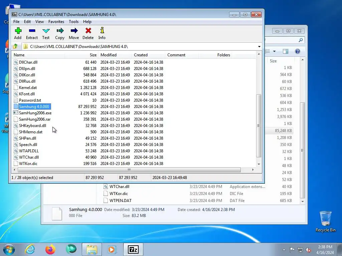Click the network tray icon
This screenshot has height=256, width=342.
(x=300, y=250)
